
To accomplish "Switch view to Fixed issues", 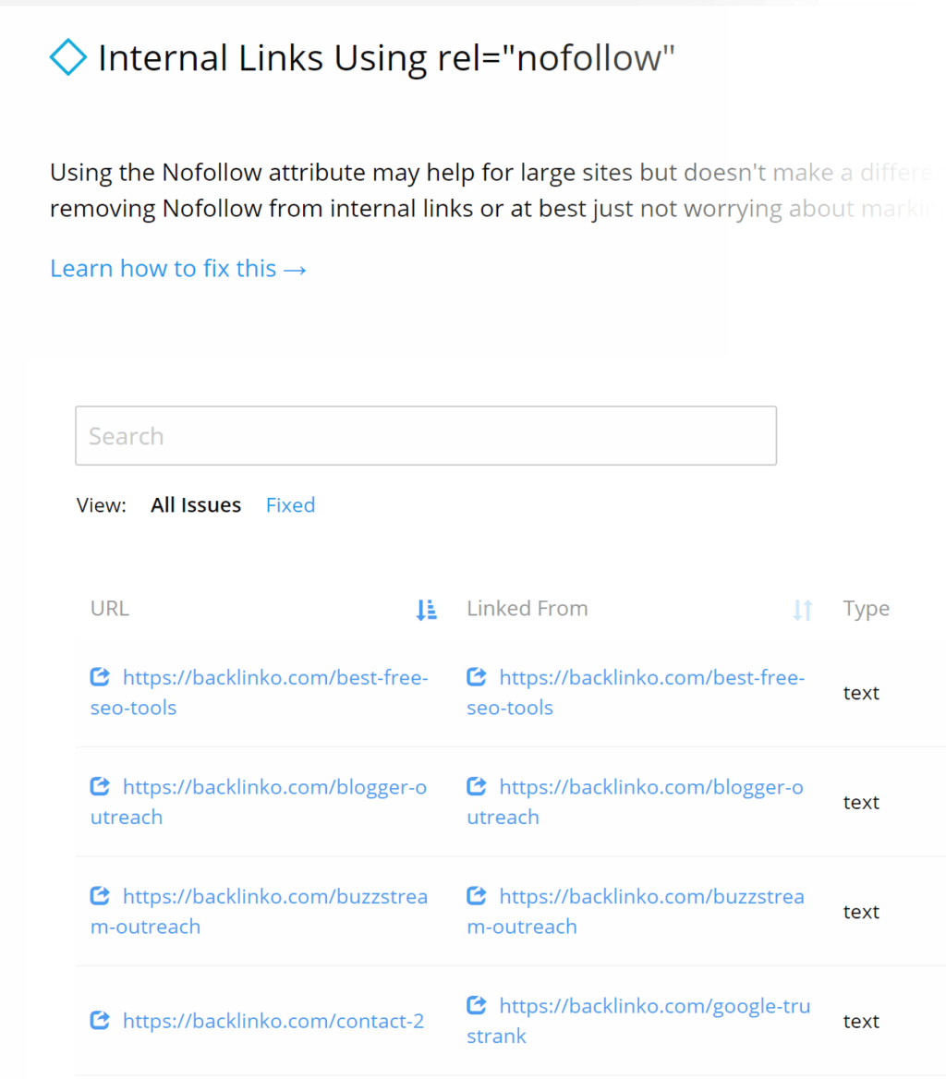I will pos(290,505).
